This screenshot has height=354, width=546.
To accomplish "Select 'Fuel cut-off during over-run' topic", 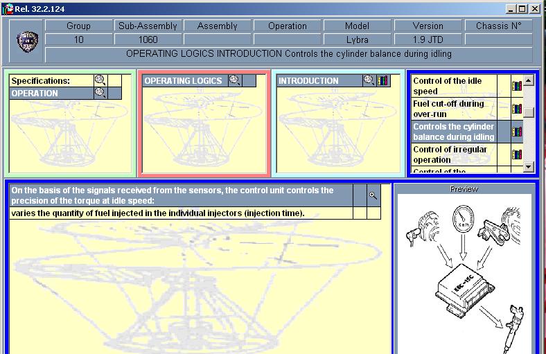I will 460,109.
